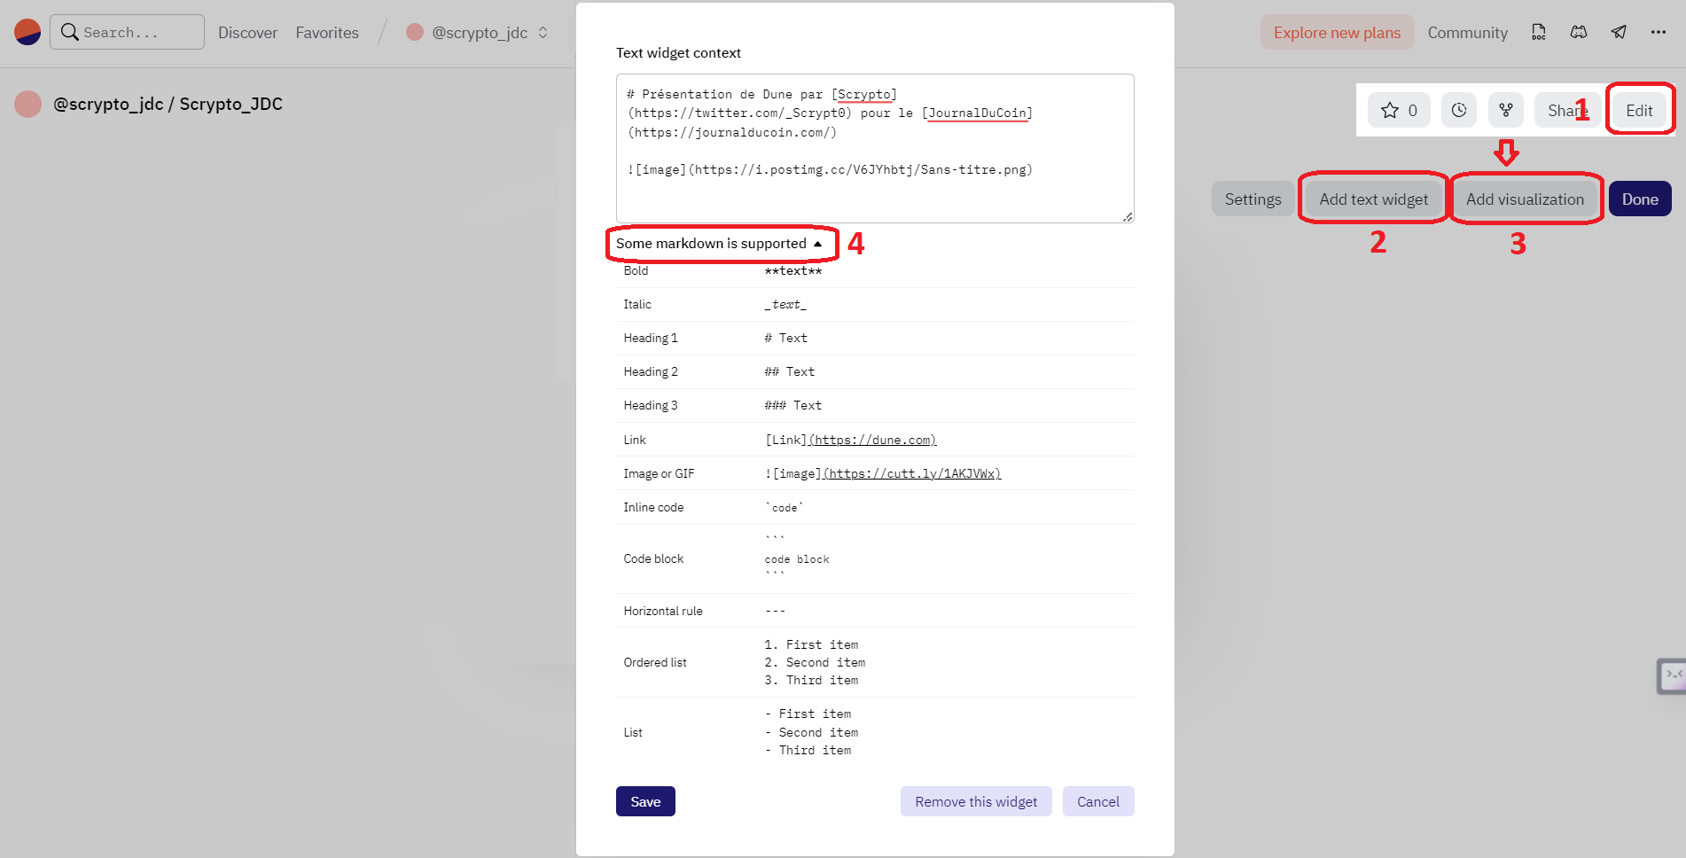This screenshot has height=858, width=1686.
Task: Open the version history clock icon
Action: tap(1459, 110)
